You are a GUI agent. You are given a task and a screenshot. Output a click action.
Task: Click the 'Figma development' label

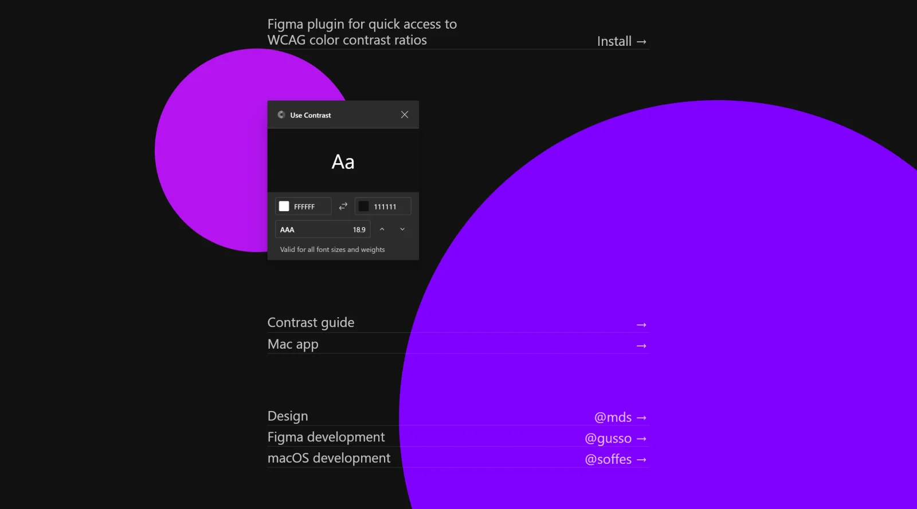coord(326,437)
